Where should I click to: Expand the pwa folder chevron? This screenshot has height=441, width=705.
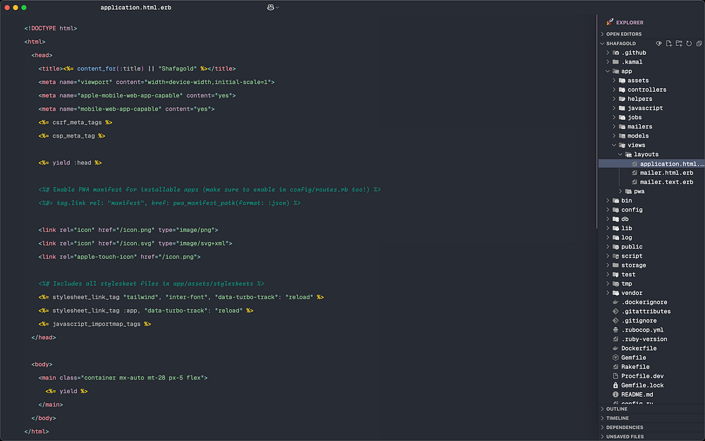[620, 191]
